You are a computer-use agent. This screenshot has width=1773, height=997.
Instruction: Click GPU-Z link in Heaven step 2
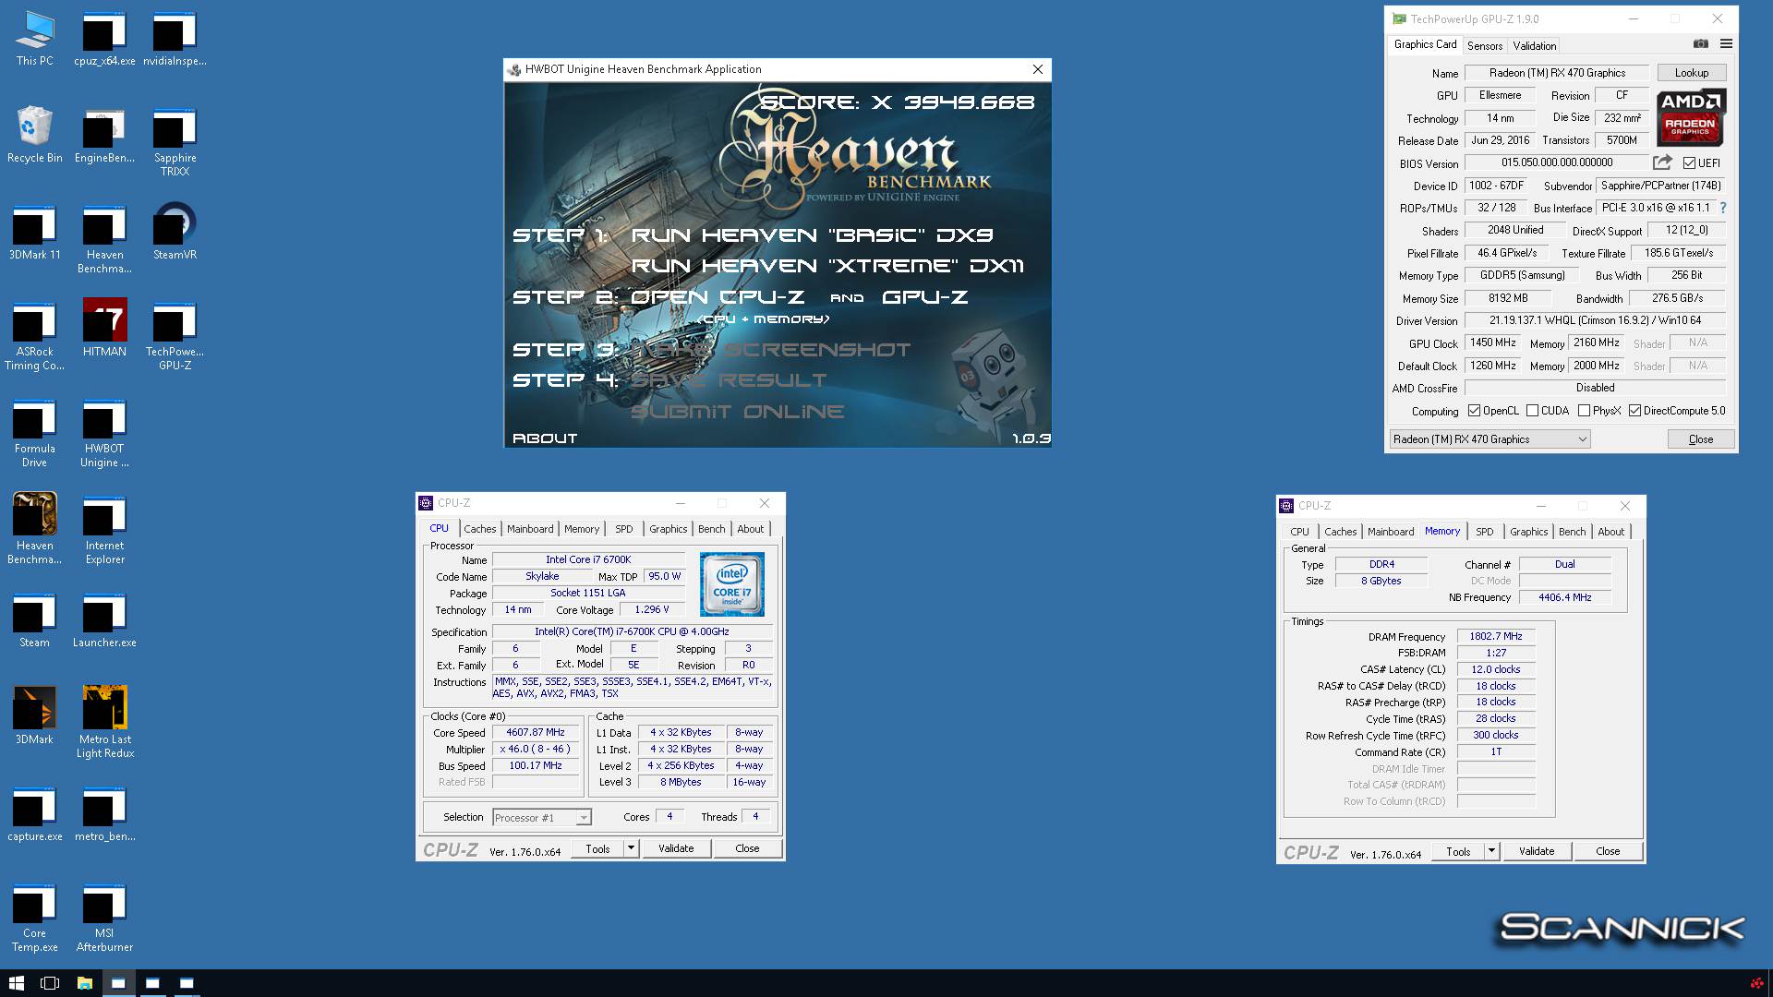[924, 297]
